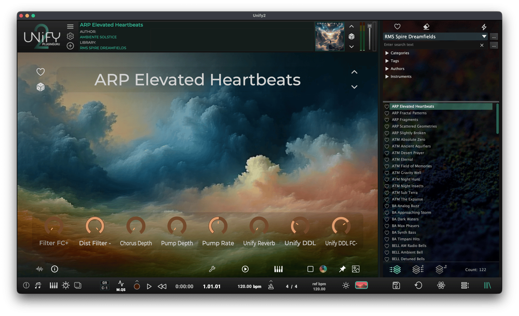Click the AMBIENTE SOLSTICE author link

point(98,37)
